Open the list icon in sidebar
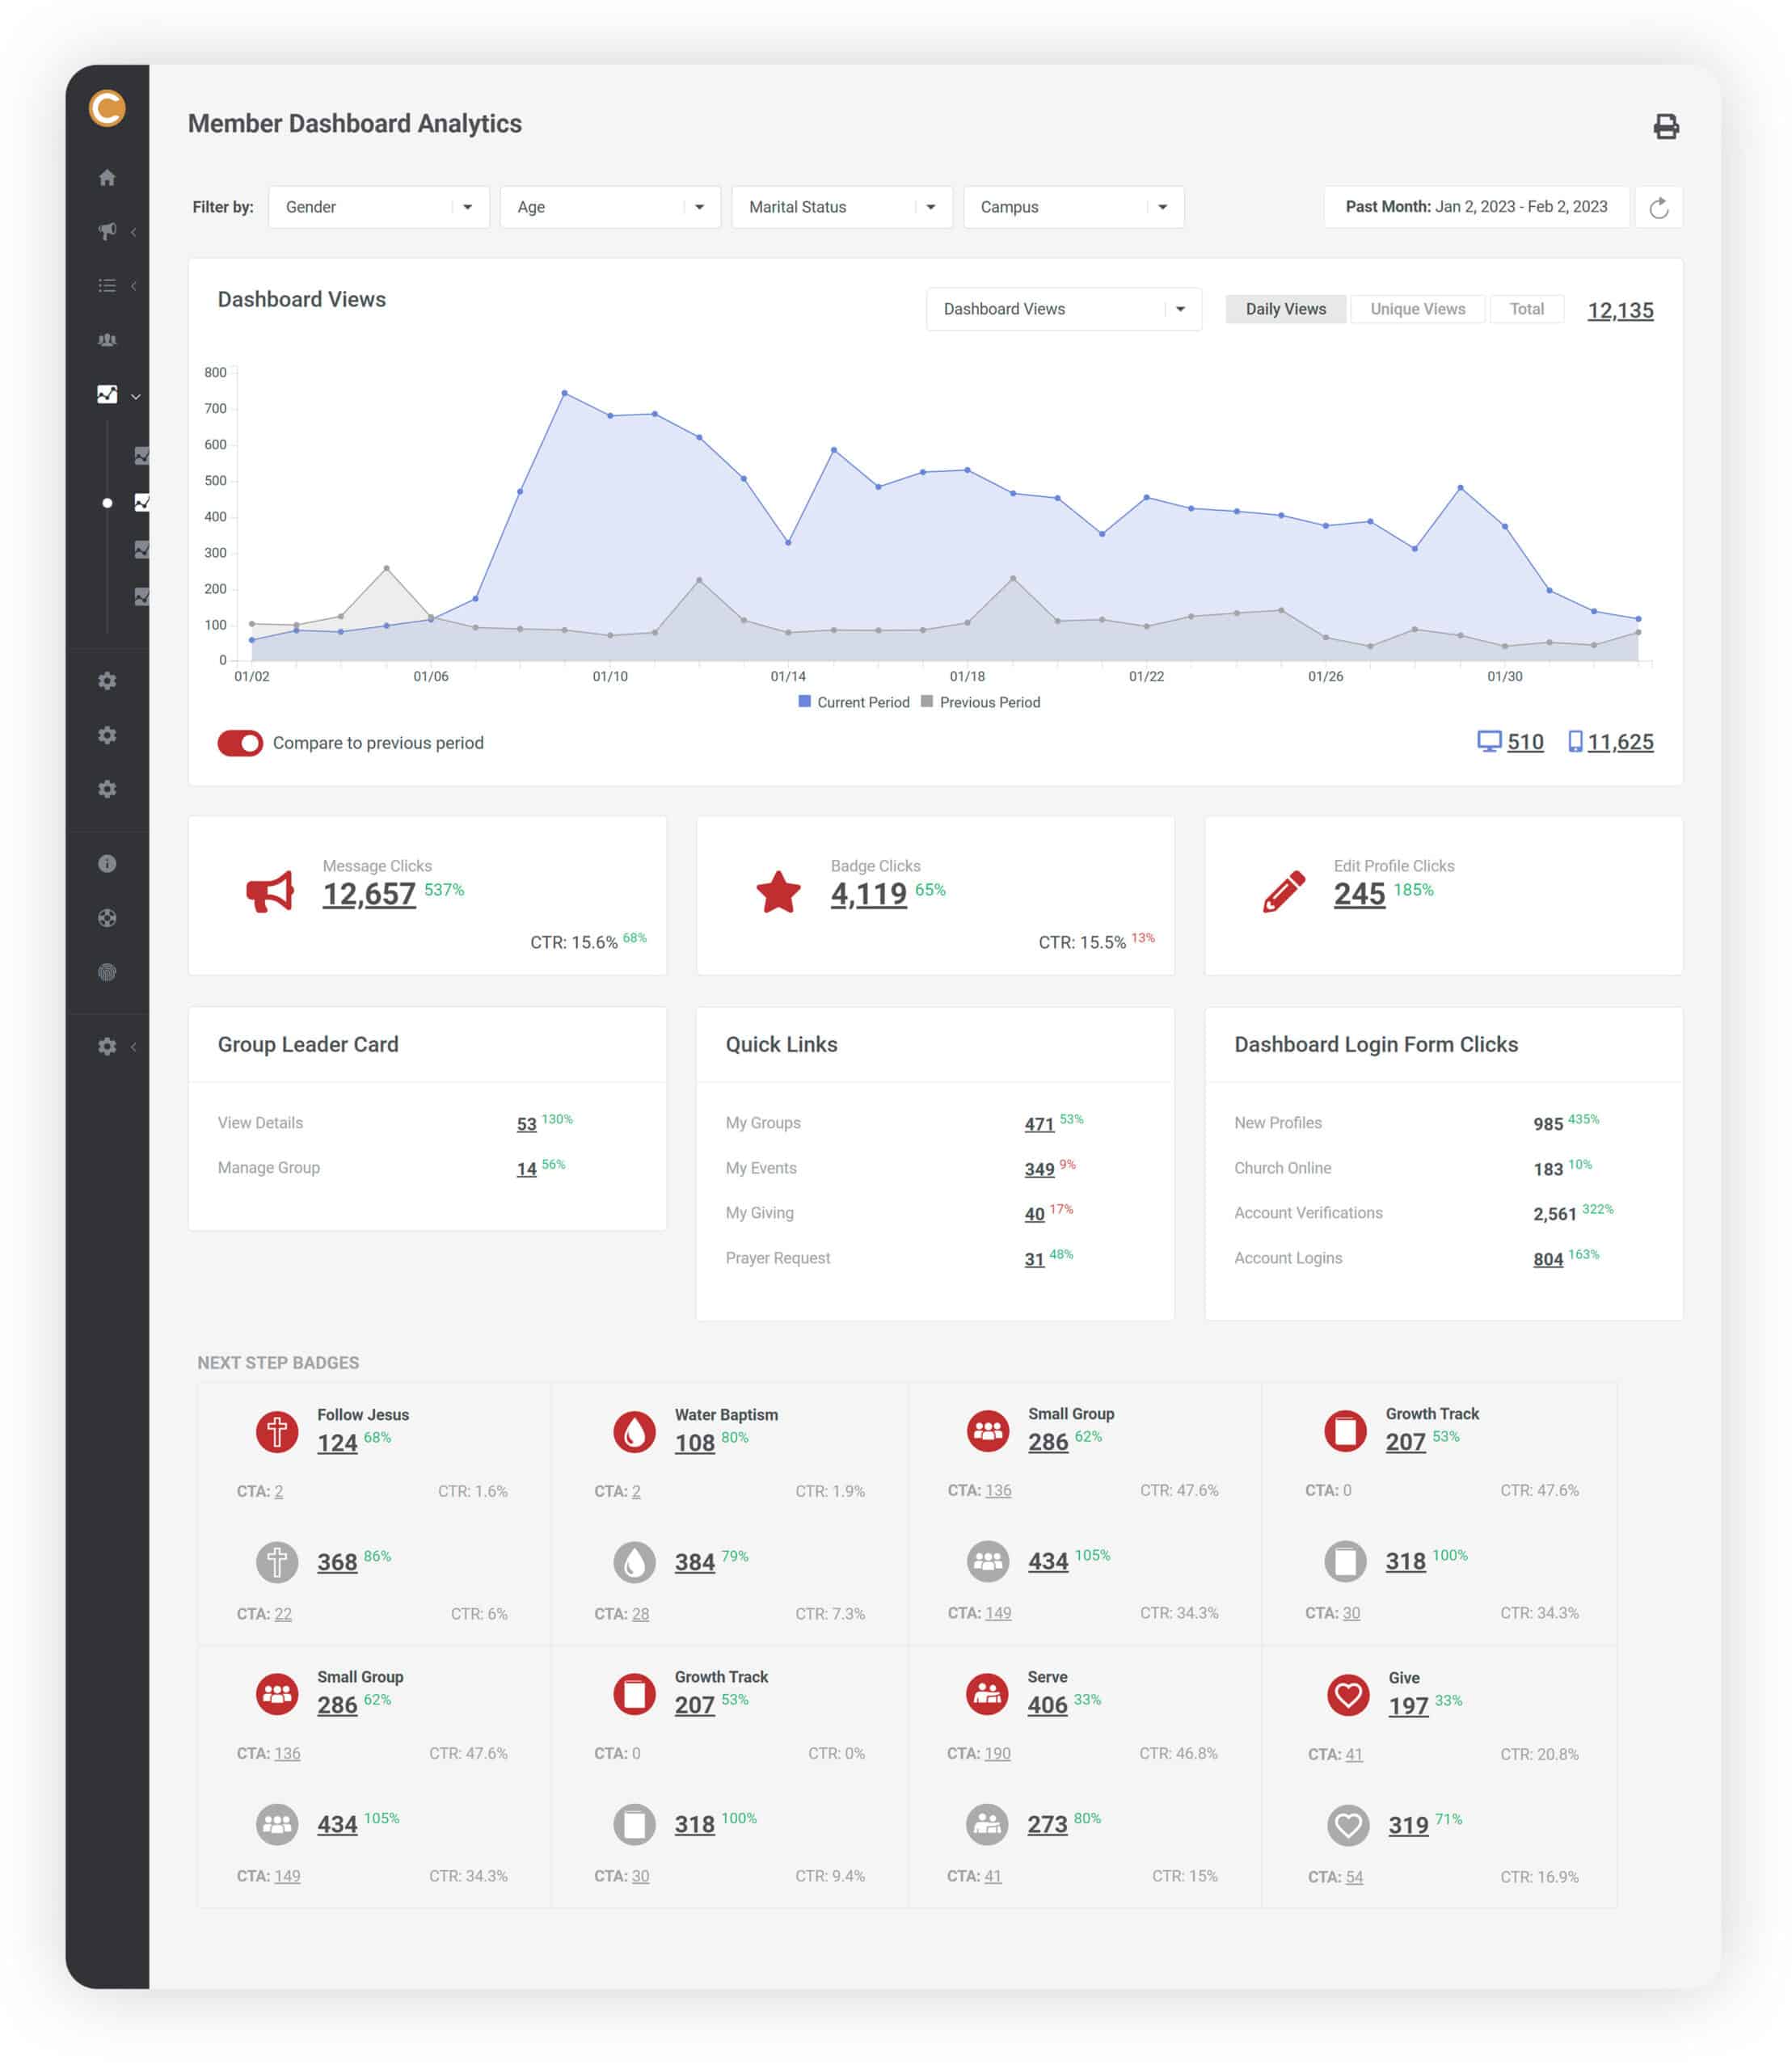The width and height of the screenshot is (1792, 2069). (x=107, y=286)
